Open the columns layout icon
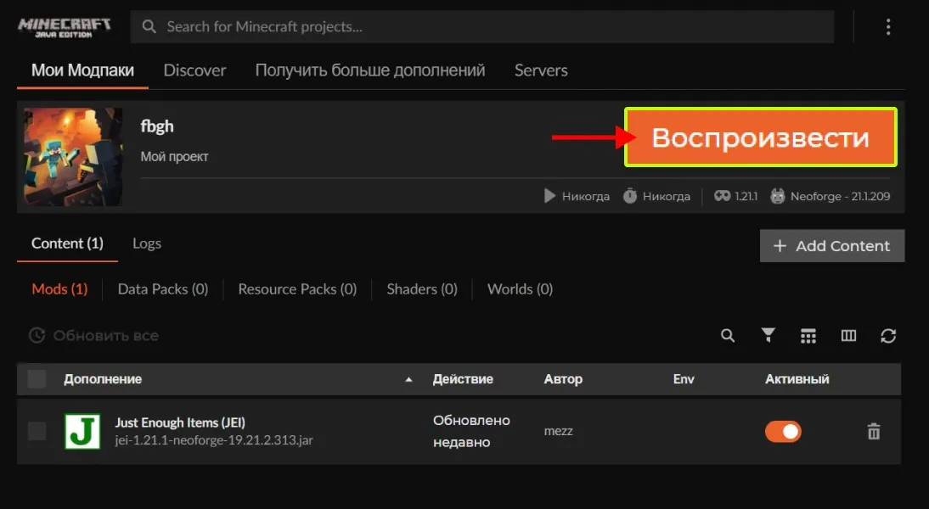Screen dimensions: 929x509 tap(848, 336)
